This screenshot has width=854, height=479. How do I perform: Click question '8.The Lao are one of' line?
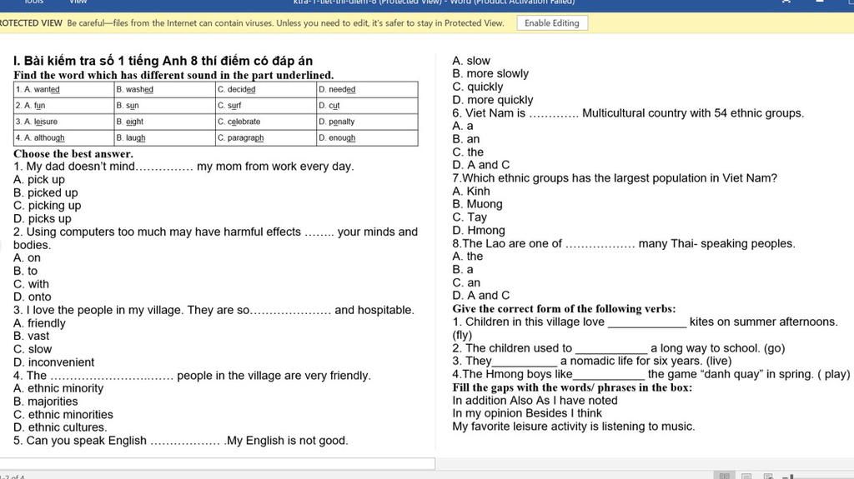tap(624, 243)
